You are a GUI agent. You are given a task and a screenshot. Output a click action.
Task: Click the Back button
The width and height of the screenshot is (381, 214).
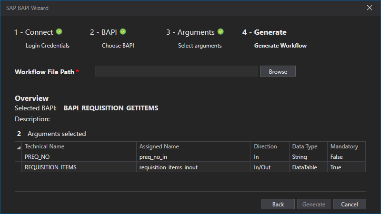[x=278, y=204]
